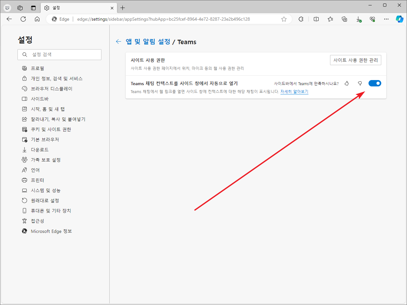Viewport: 407px width, 305px height.
Task: Click the 앱 및 알림 설정 breadcrumb link
Action: pyautogui.click(x=148, y=42)
